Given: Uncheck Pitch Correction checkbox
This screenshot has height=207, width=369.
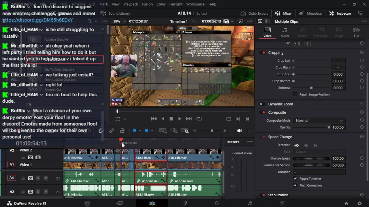Looking at the screenshot, I should point(295,185).
